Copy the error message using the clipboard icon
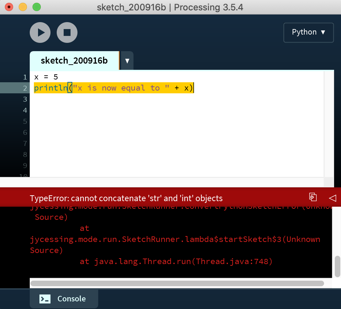 pos(313,197)
